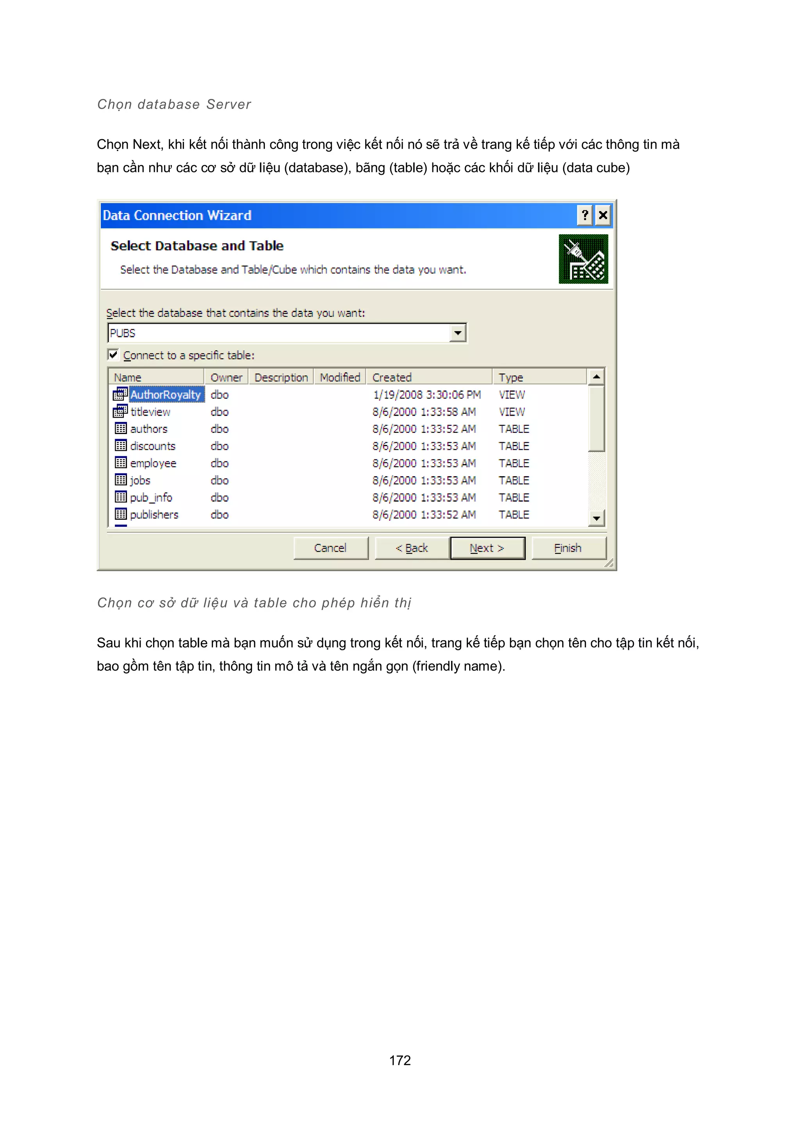Select the AuthorRoyalty row name
Image resolution: width=800 pixels, height=1132 pixels.
tap(166, 395)
